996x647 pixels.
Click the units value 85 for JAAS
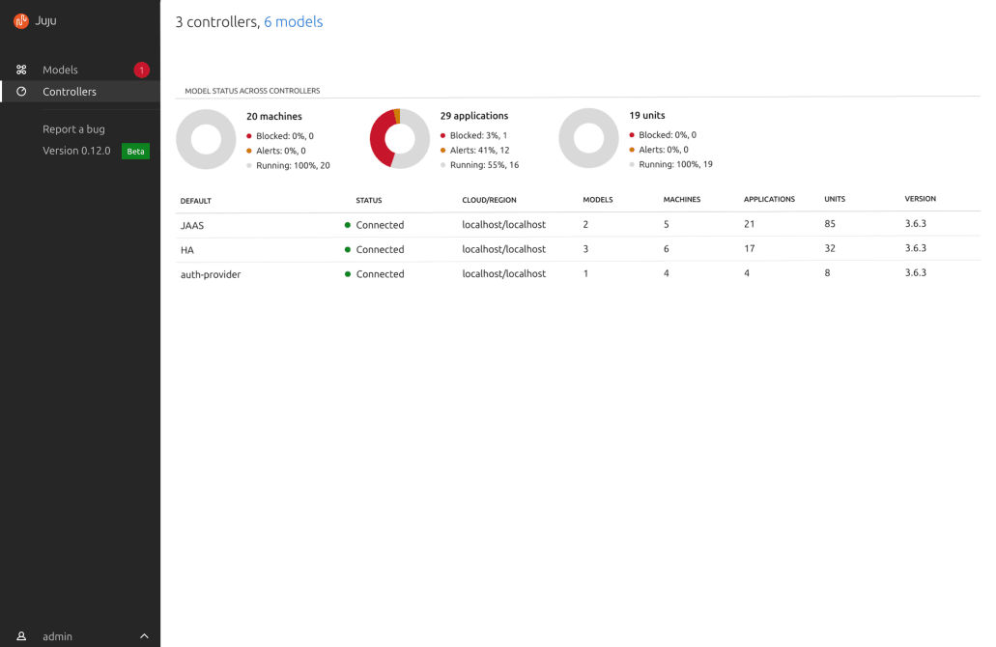click(830, 223)
